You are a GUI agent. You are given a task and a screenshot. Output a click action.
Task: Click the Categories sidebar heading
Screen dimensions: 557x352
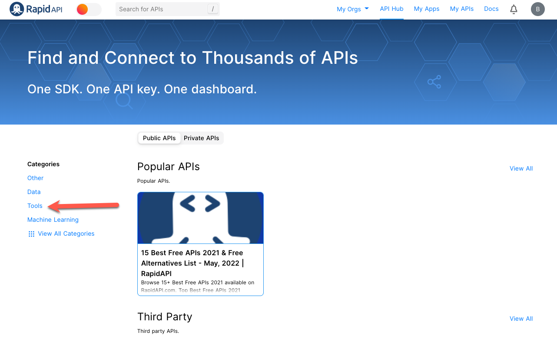pos(43,164)
